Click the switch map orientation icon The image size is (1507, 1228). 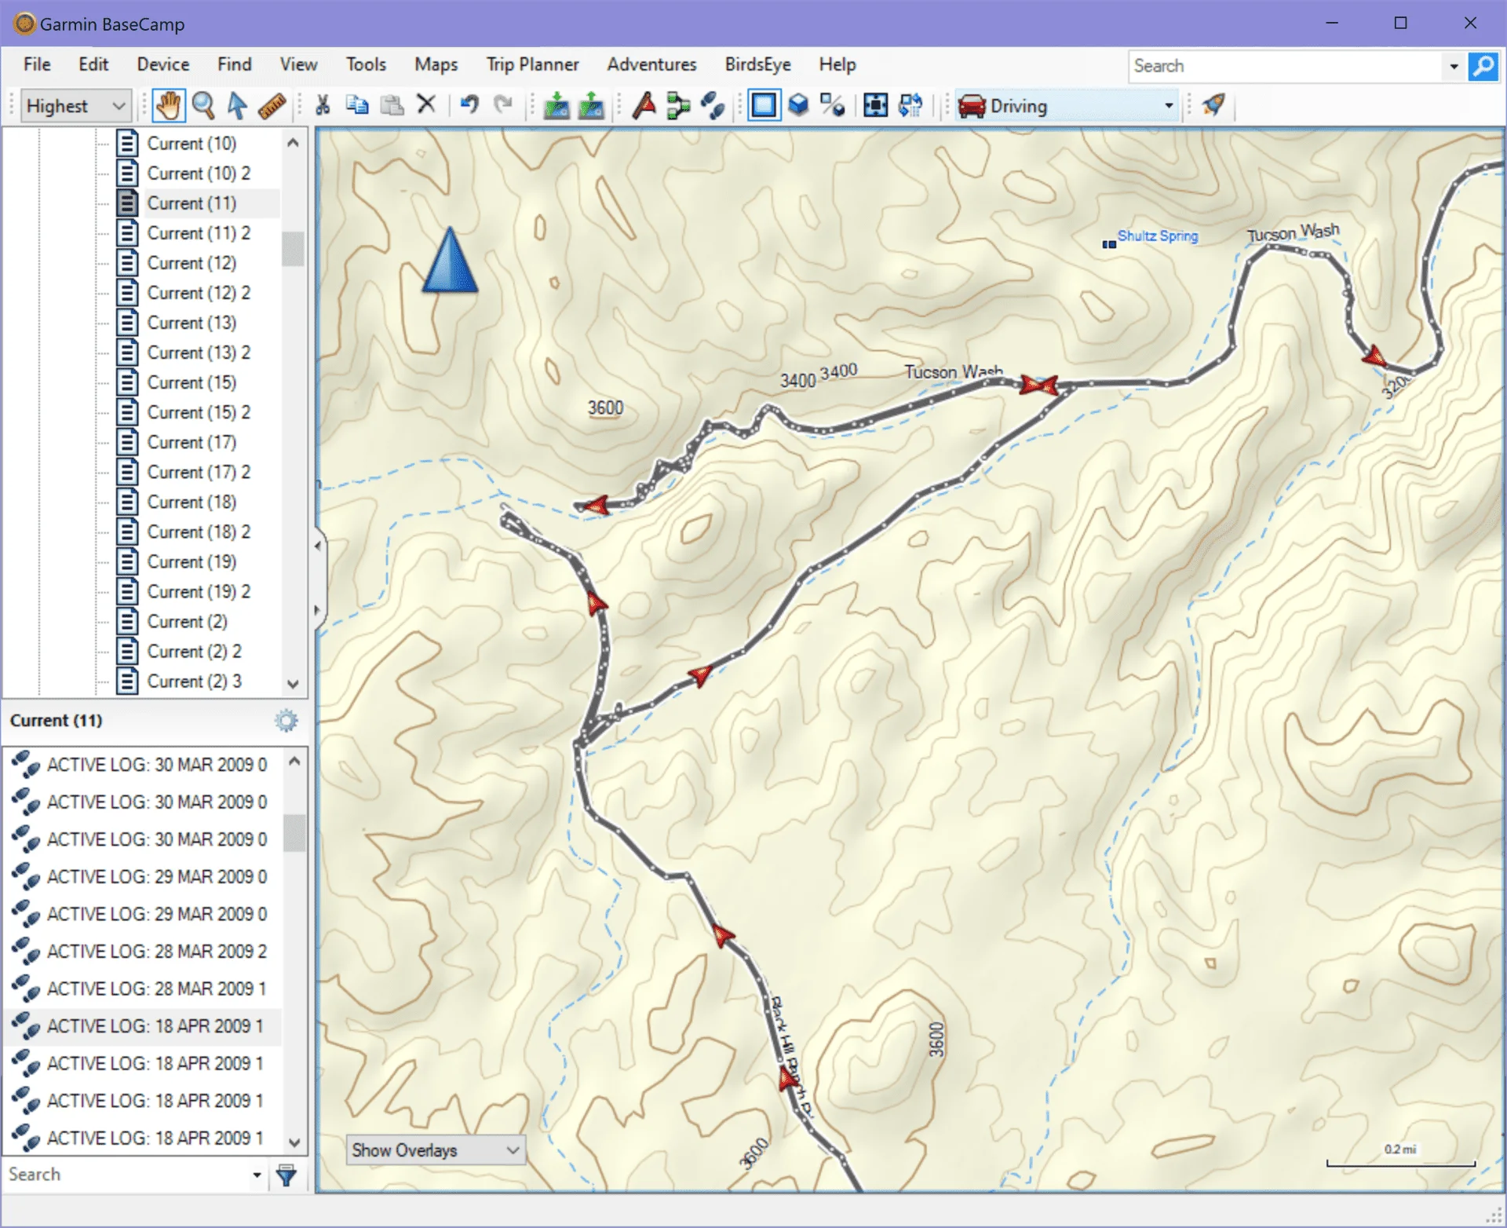910,105
